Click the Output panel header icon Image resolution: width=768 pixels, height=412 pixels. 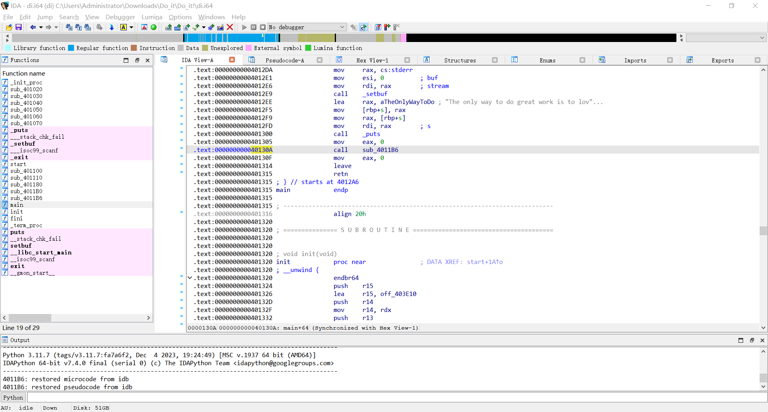(x=5, y=340)
